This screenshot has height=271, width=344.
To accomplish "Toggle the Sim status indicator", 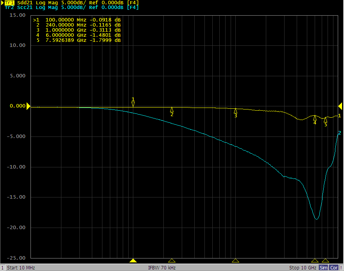I will (323, 268).
